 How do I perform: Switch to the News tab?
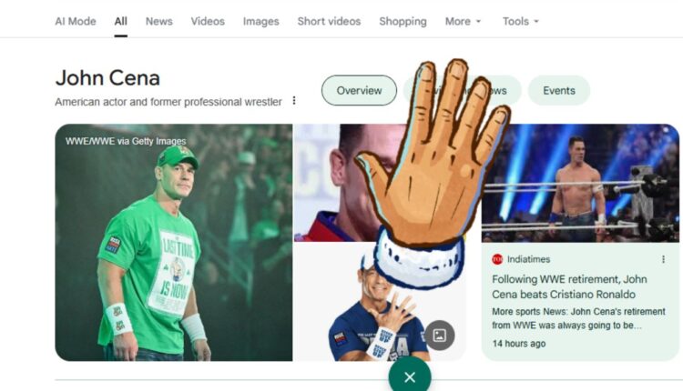click(159, 21)
